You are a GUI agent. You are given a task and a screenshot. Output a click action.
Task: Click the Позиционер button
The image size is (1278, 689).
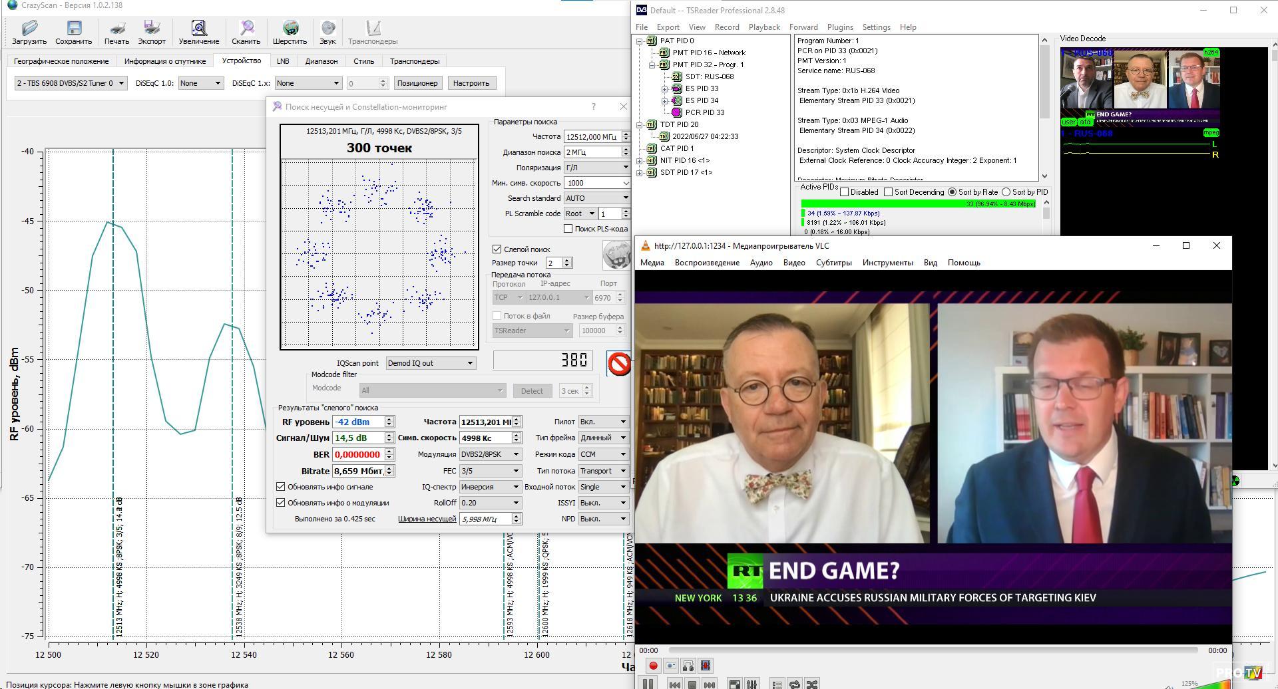pos(417,83)
